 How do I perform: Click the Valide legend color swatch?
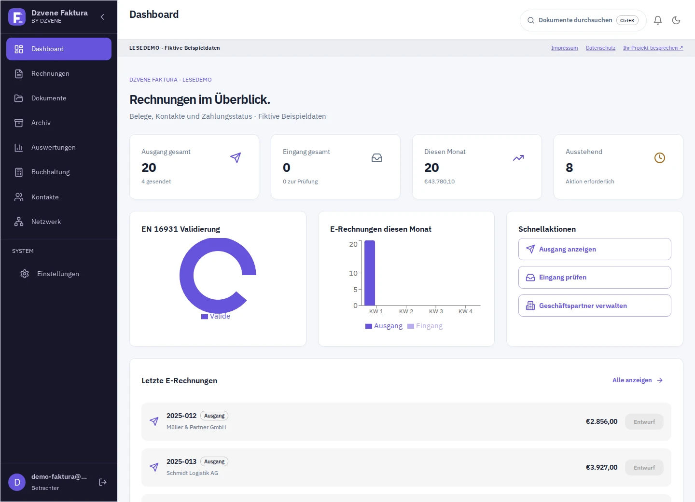[x=205, y=317]
